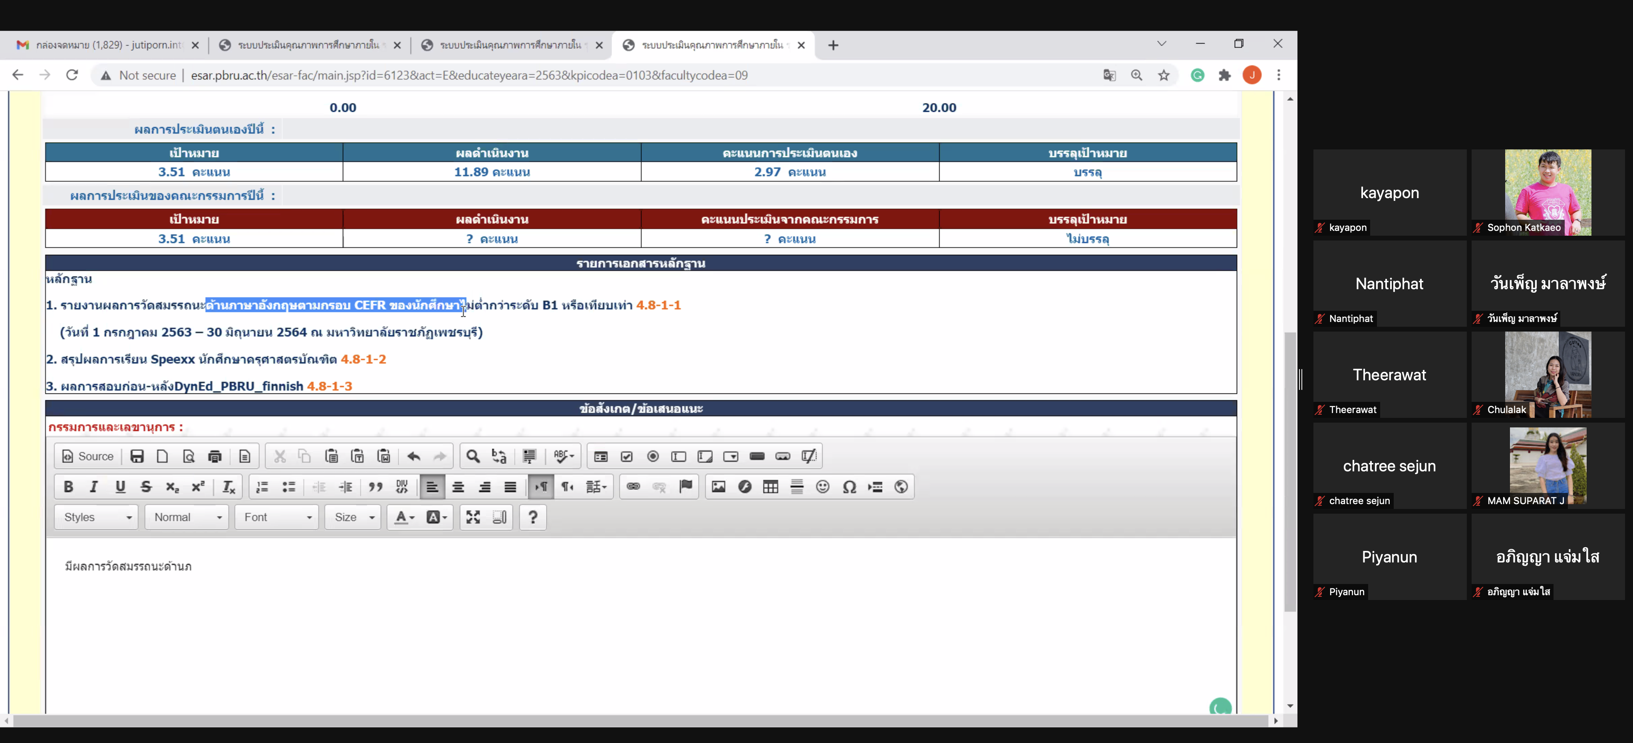Open a new browser tab

click(833, 45)
